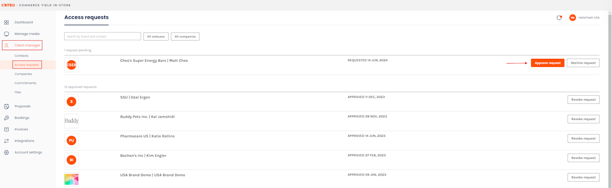Open the Account settings gear icon

click(x=6, y=153)
